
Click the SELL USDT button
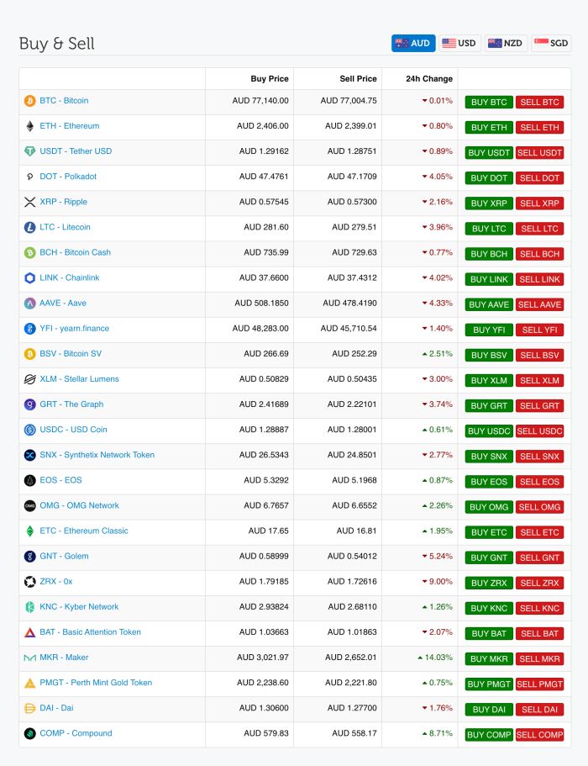tap(539, 153)
